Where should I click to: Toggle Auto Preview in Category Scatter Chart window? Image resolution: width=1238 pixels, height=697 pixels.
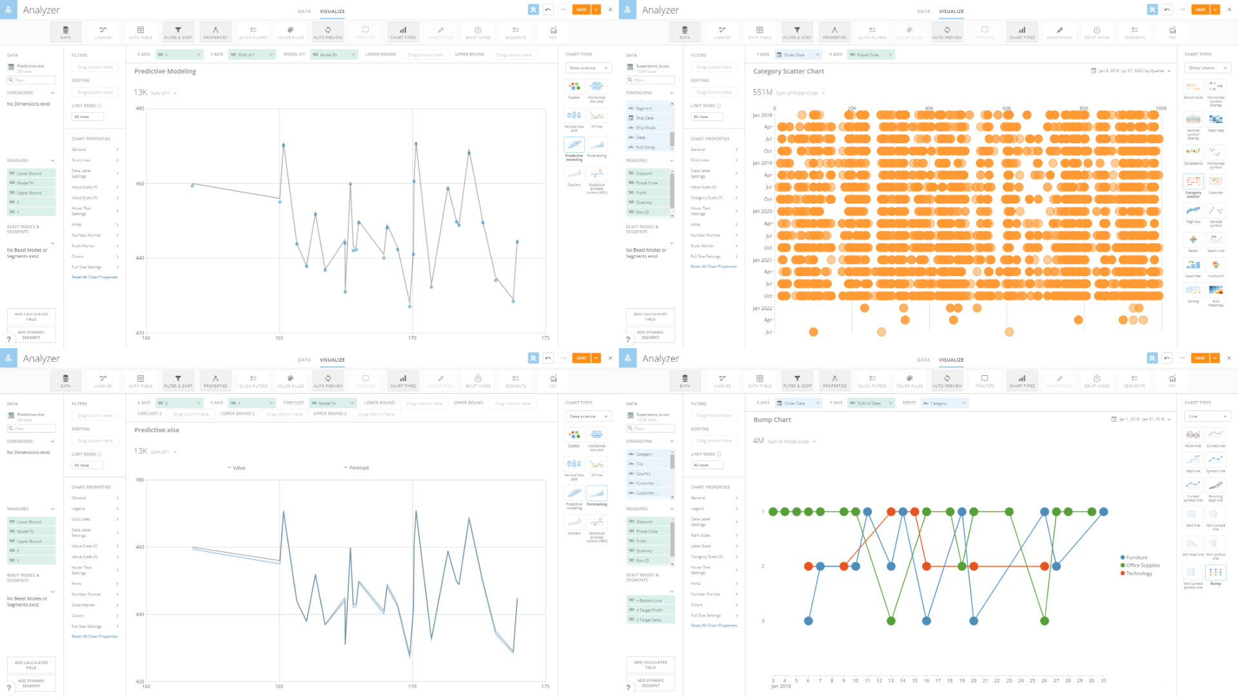tap(947, 32)
